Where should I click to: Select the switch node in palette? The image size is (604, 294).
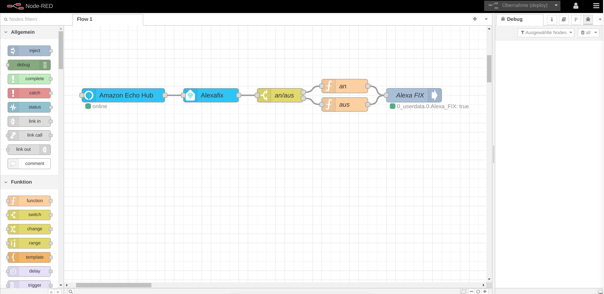pyautogui.click(x=29, y=215)
